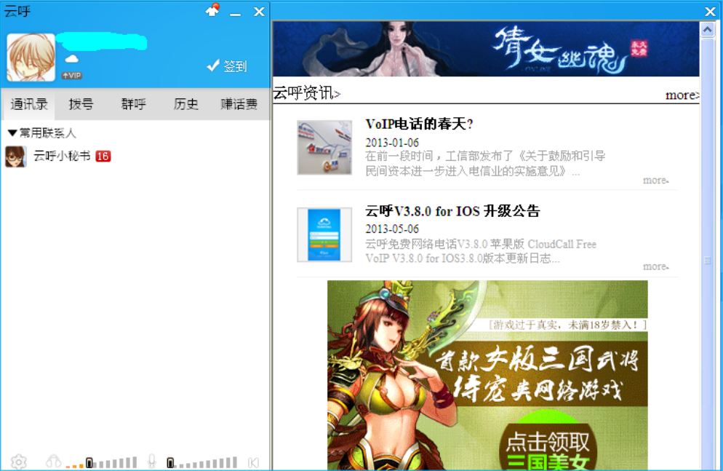Switch to the 拨号 tab
Screen dimensions: 723x471
coord(80,104)
